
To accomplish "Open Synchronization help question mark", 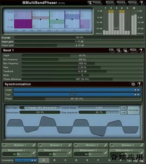I will coord(139,84).
